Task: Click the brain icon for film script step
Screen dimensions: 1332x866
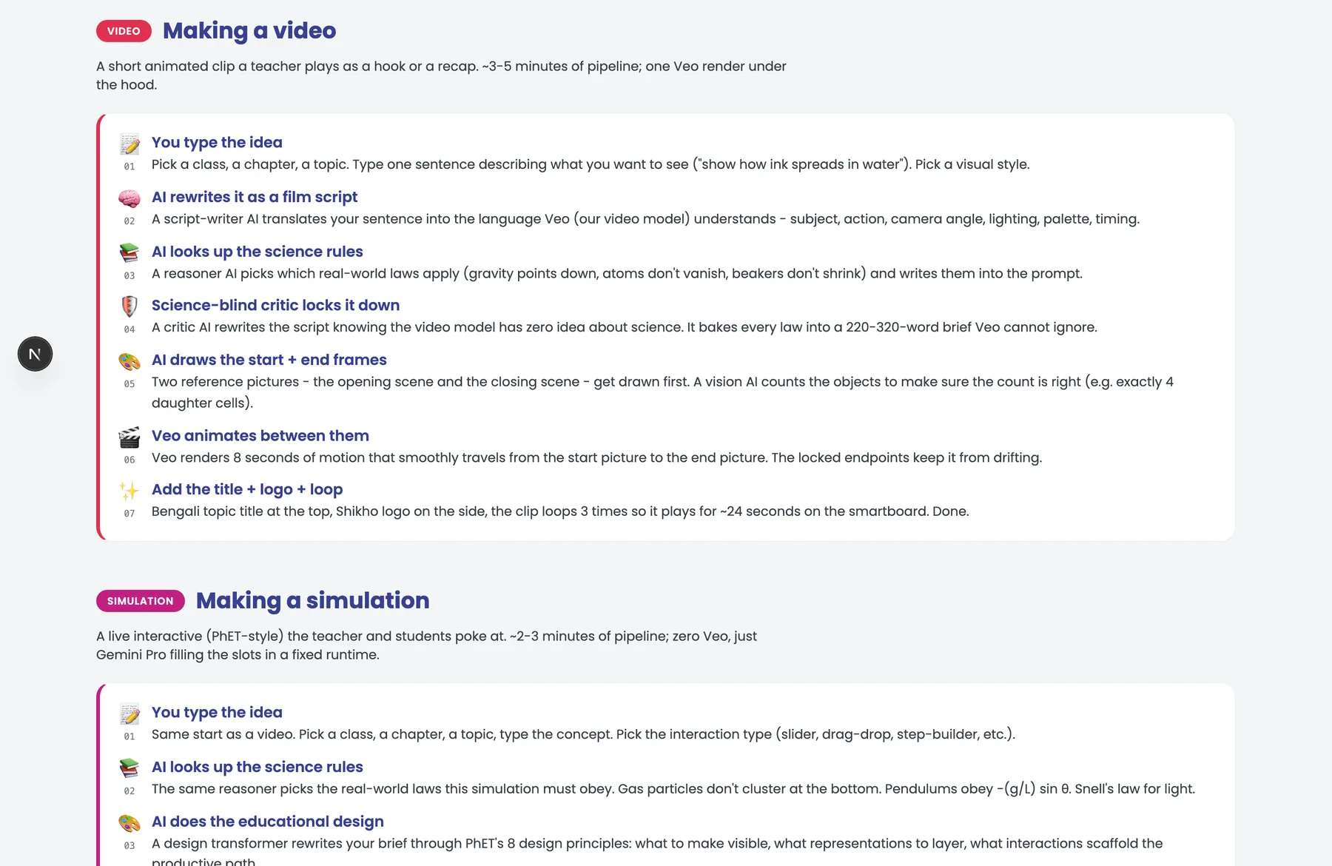Action: coord(129,198)
